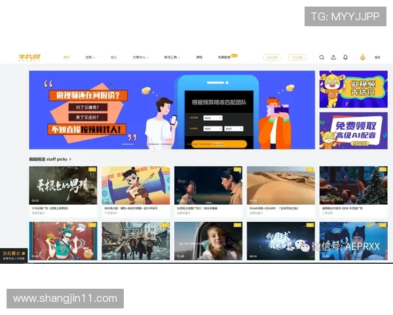The height and width of the screenshot is (315, 393).
Task: Click the free AI voiceover promo banner
Action: [x=344, y=130]
